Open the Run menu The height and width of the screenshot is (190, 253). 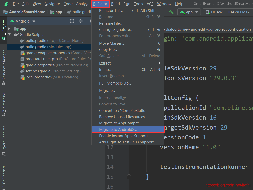(127, 4)
